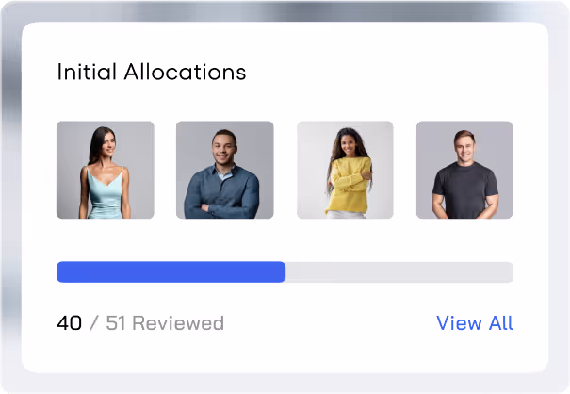Click the gray unfilled portion of progress bar
Screen dimensions: 570x394
399,271
